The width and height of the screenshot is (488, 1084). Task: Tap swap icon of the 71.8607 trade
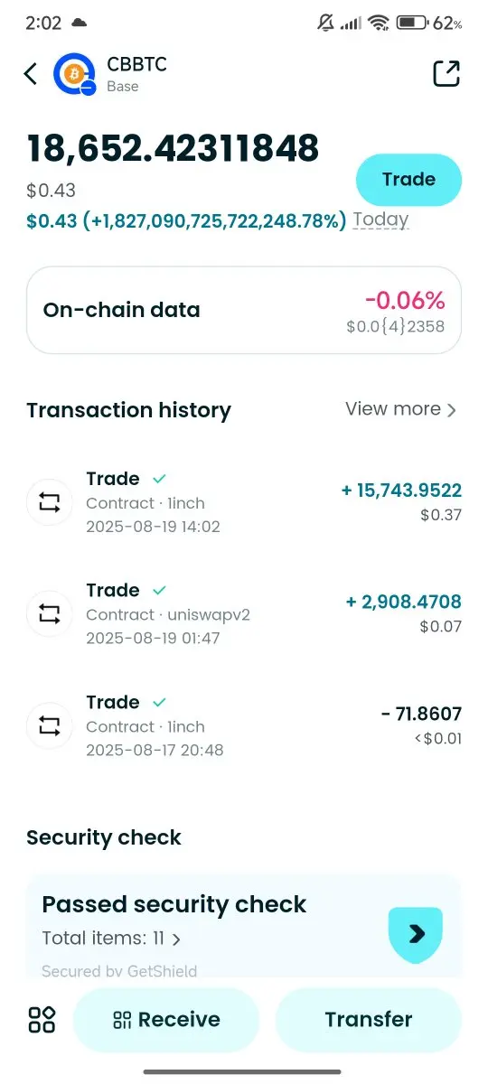coord(50,725)
